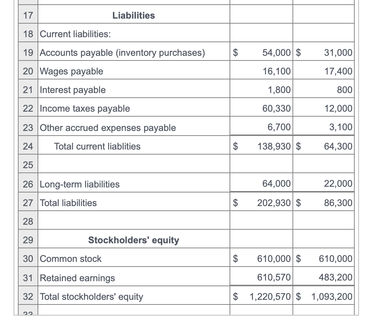Screen dimensions: 369x322
Task: Select the Total liabilities label cell
Action: click(x=68, y=203)
